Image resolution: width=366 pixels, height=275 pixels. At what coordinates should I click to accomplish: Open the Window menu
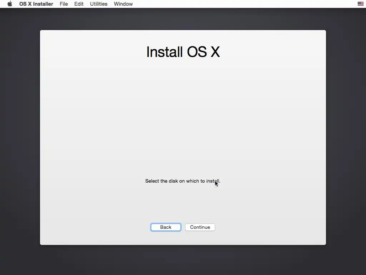point(123,4)
